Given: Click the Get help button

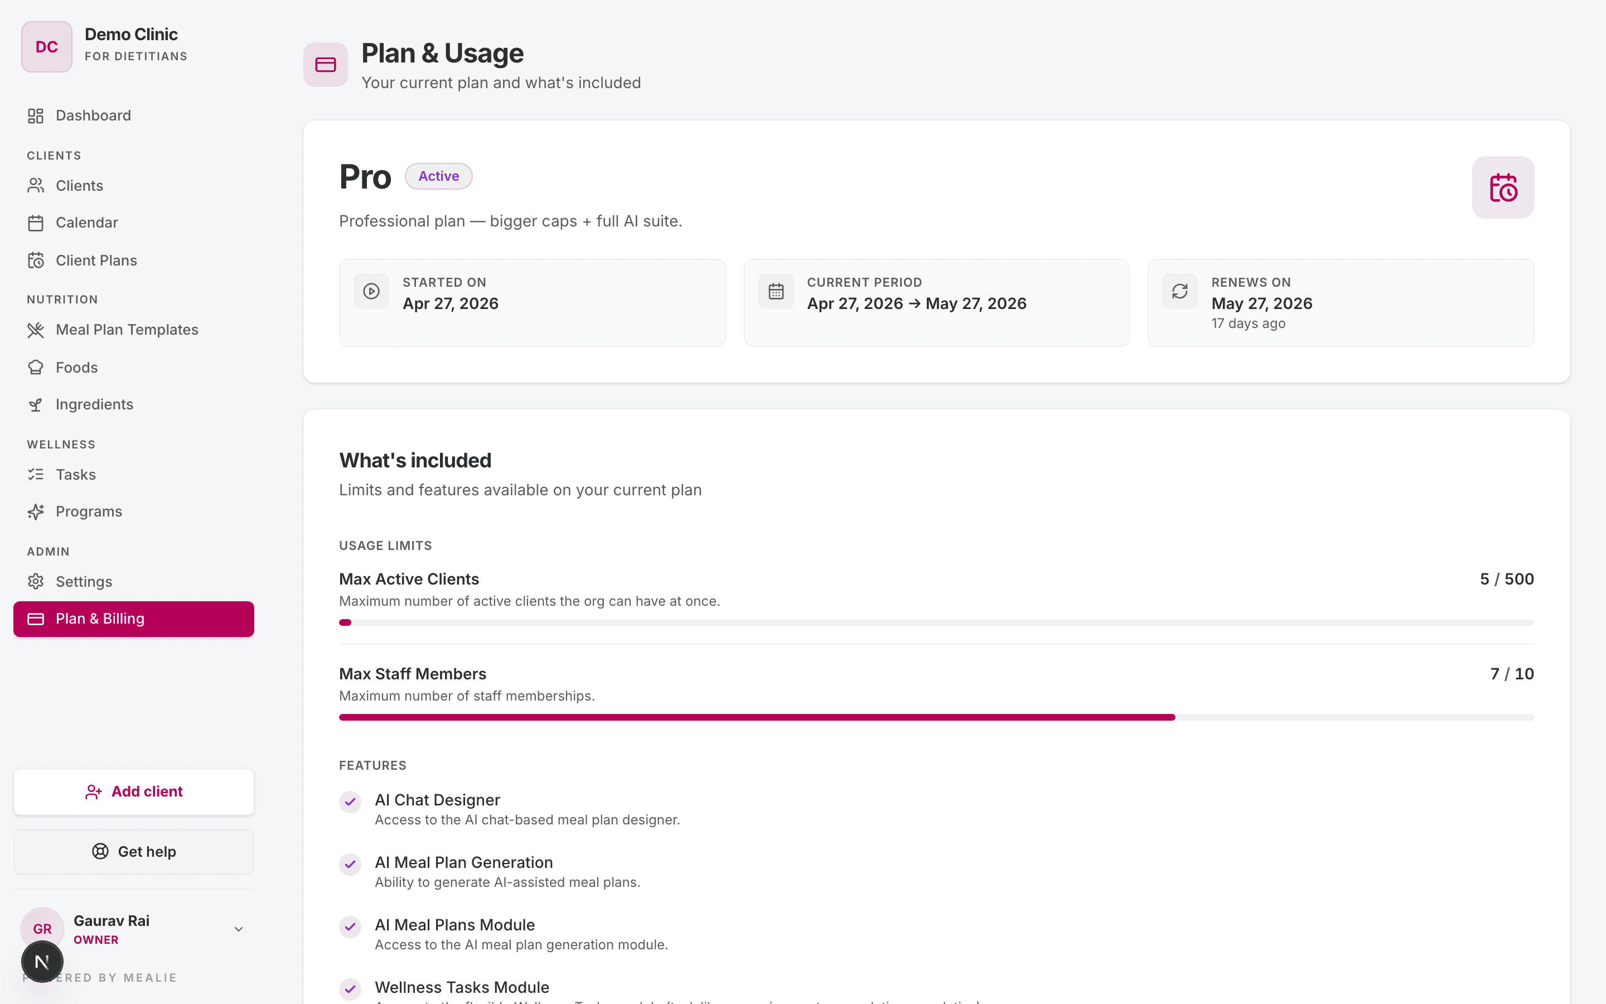Looking at the screenshot, I should tap(133, 851).
